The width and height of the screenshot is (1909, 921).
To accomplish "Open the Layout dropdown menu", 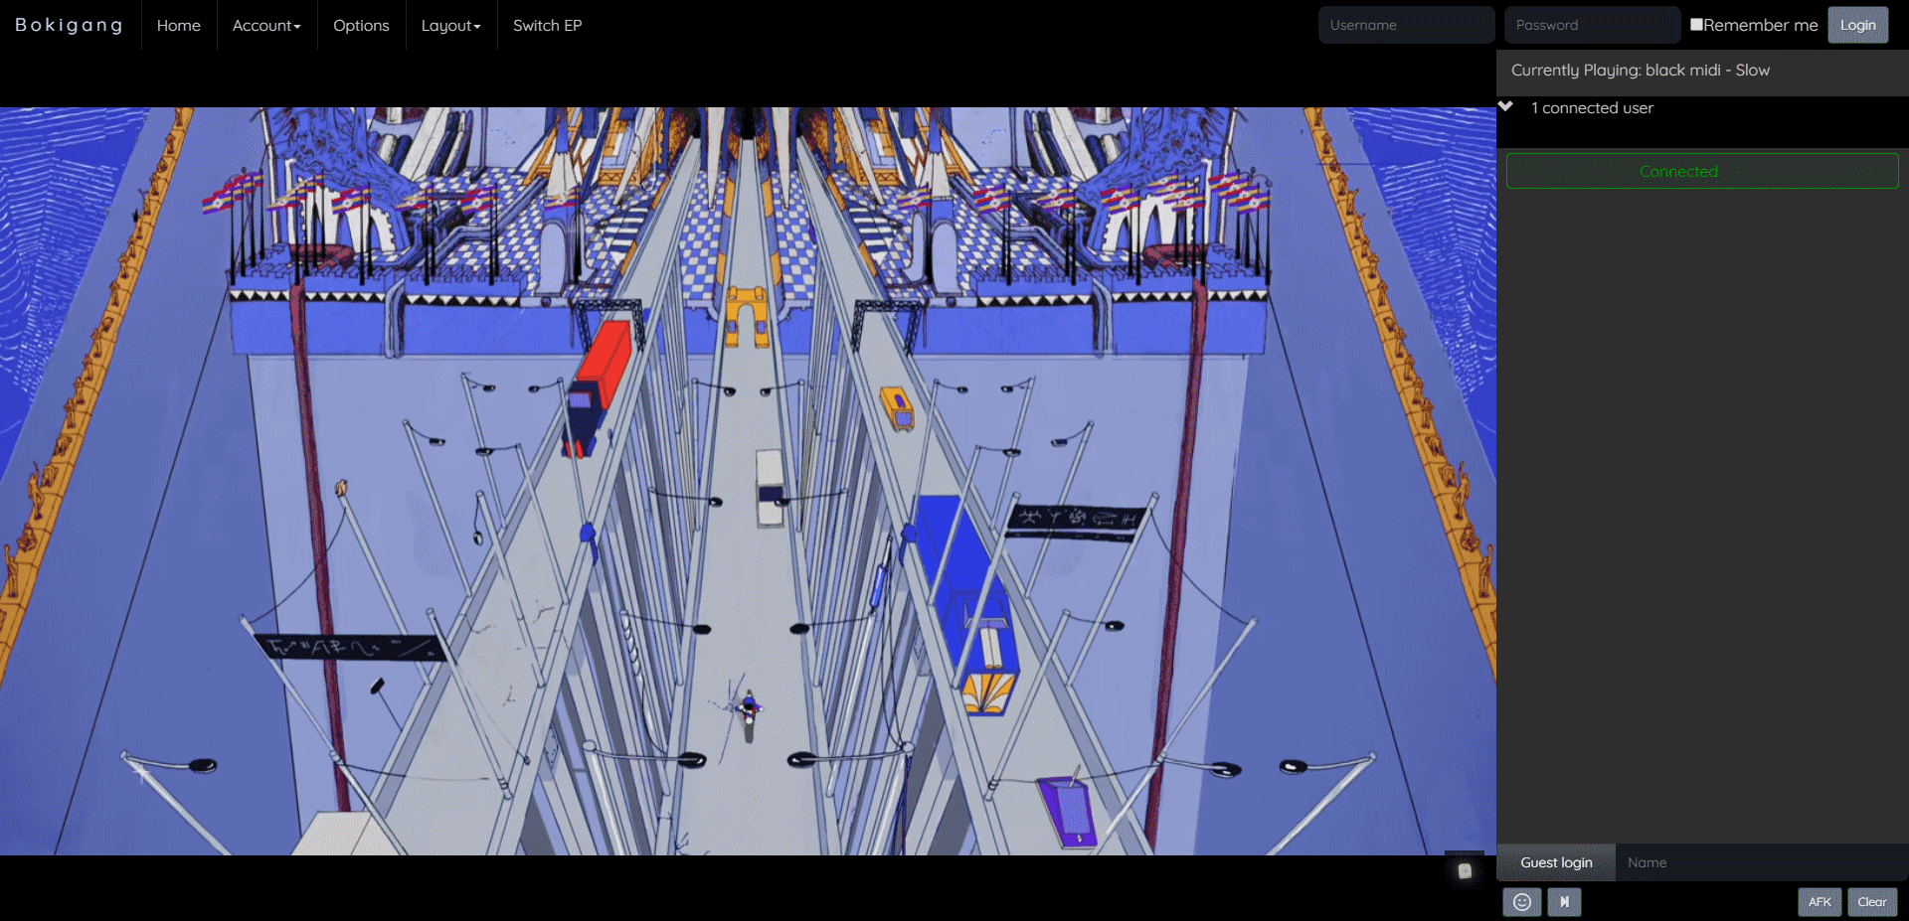I will pos(449,26).
